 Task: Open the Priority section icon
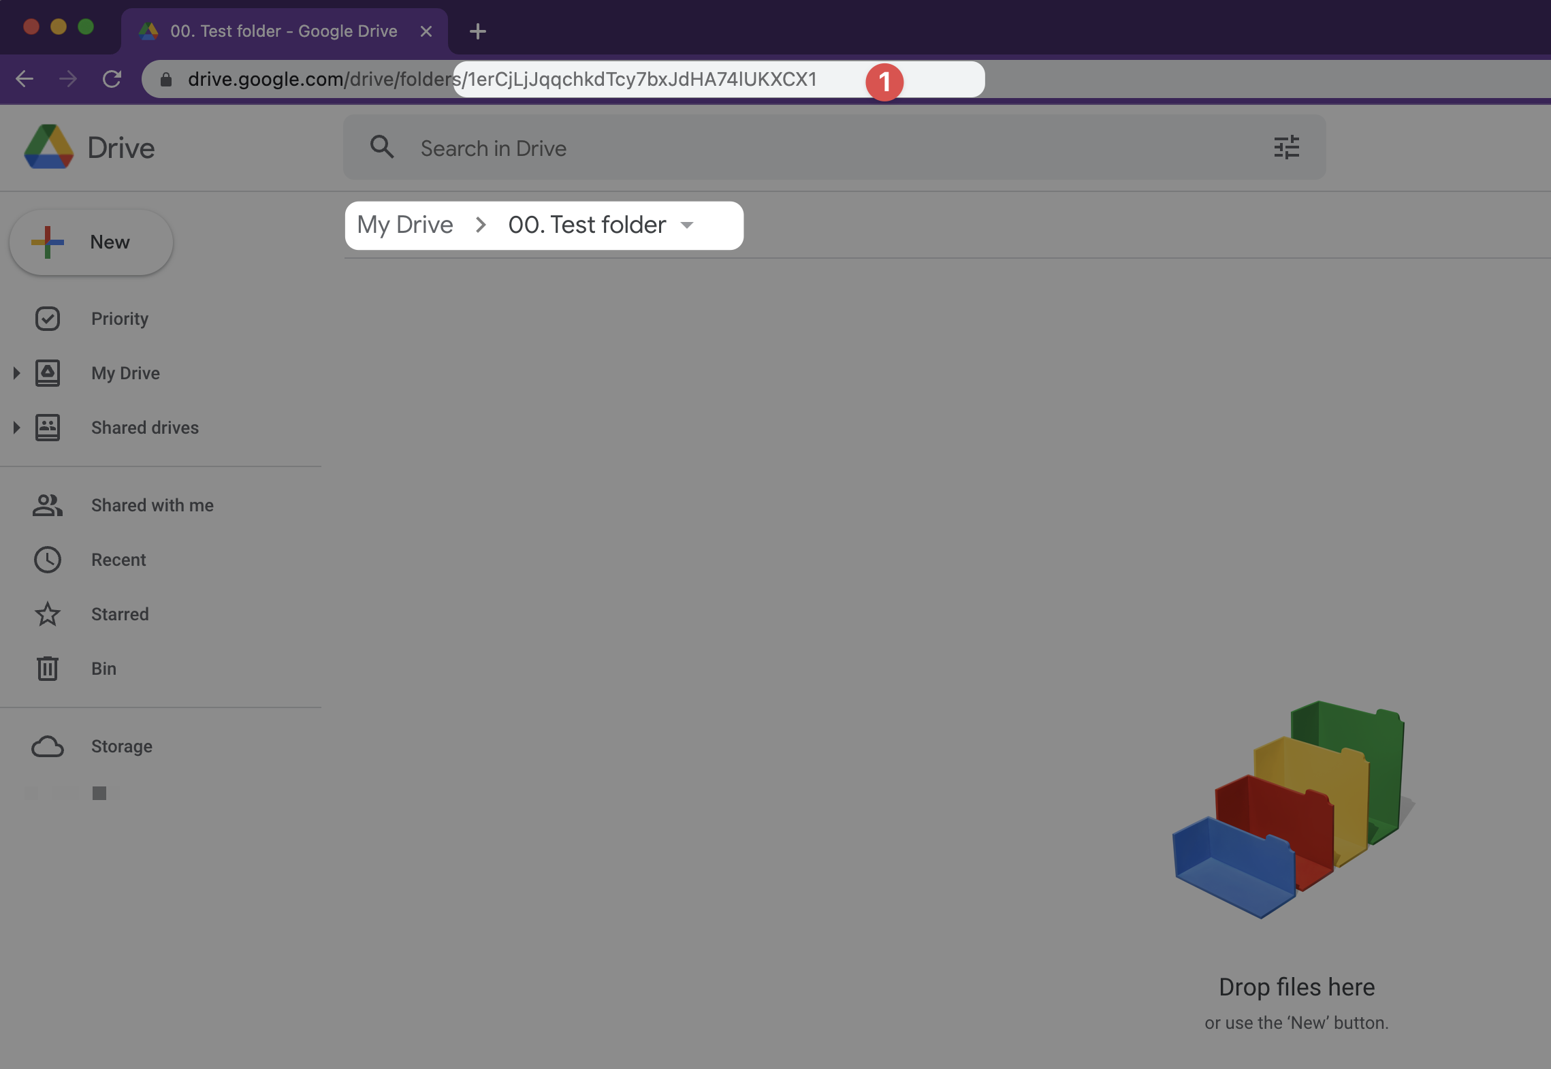pos(47,318)
